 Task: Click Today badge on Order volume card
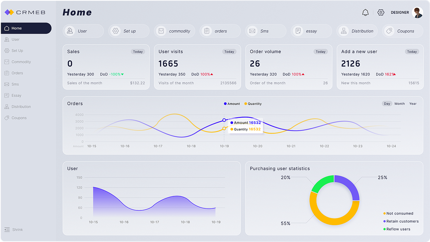320,52
